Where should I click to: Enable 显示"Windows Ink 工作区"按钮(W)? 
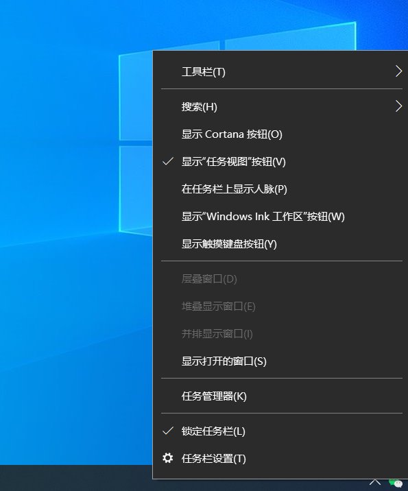(x=281, y=217)
